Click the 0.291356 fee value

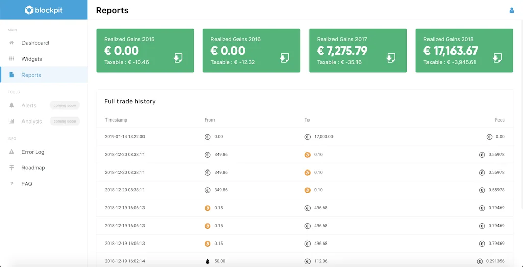[495, 261]
